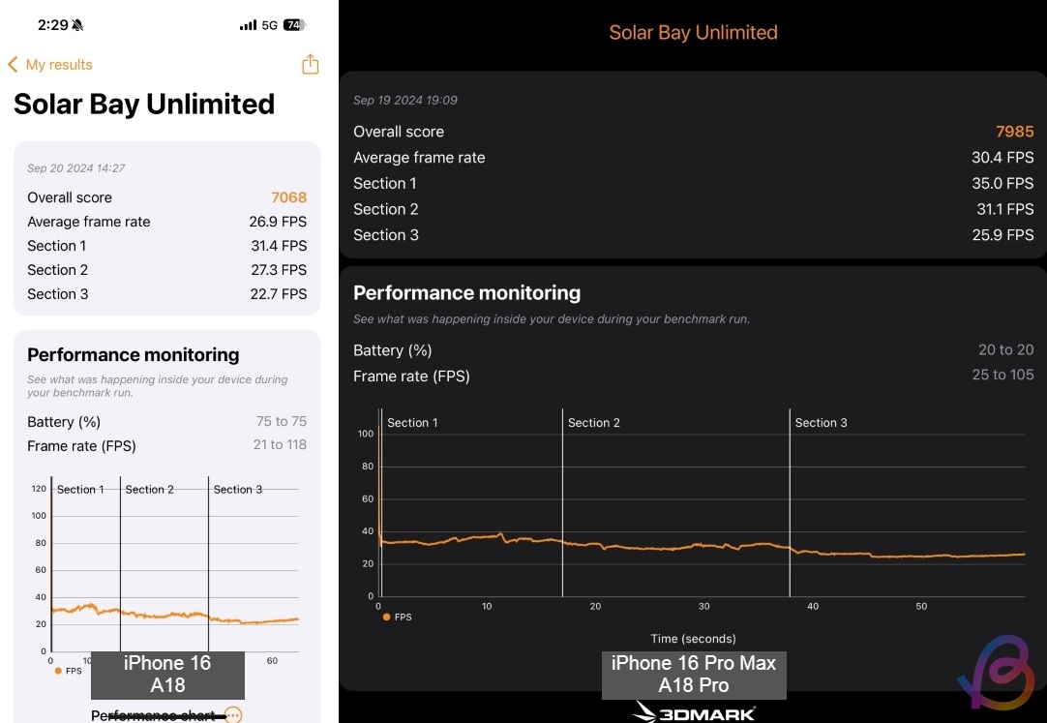
Task: Click Section 2 marker in iPhone 16 chart
Action: [149, 490]
